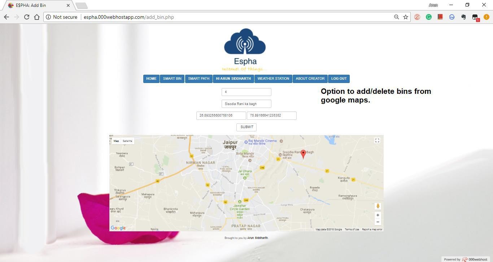Click the Neemera map label
Image resolution: width=493 pixels, height=262 pixels.
click(x=122, y=154)
